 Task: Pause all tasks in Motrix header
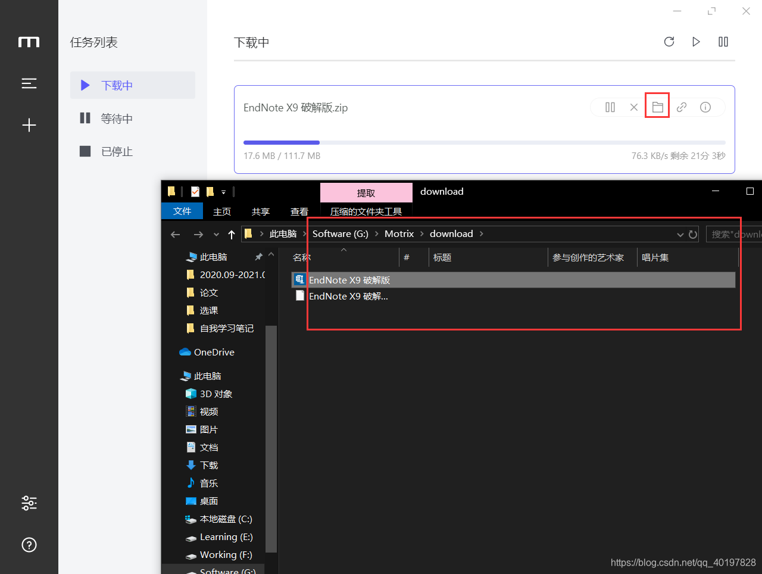(x=723, y=42)
